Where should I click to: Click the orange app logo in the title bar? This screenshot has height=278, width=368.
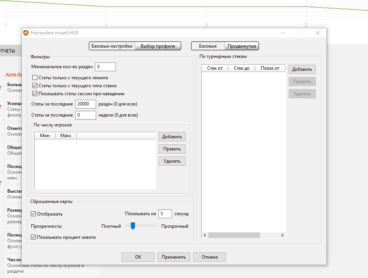click(26, 33)
